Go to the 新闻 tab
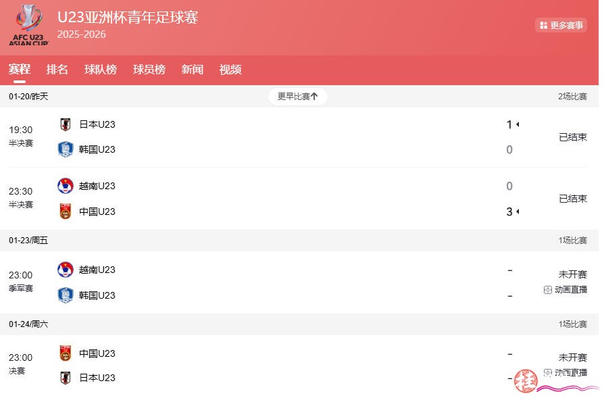 [193, 70]
